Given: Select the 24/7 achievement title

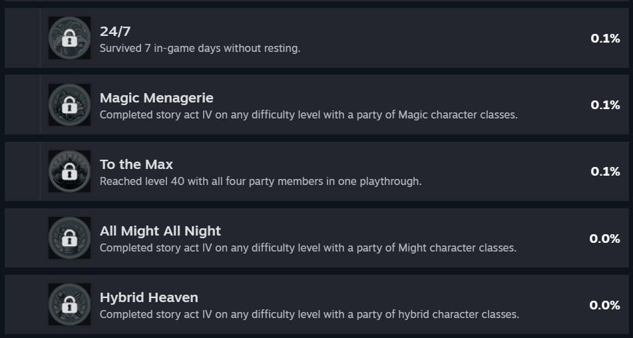Looking at the screenshot, I should [115, 31].
